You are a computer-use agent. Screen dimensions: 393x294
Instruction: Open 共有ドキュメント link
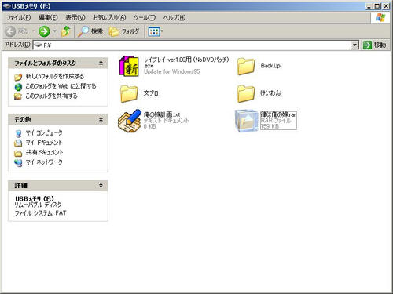coord(44,152)
